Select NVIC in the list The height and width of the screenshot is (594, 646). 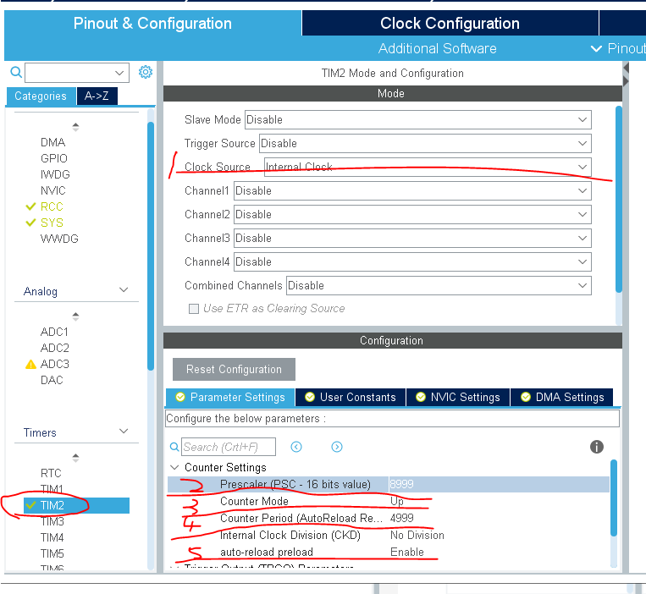pos(53,190)
